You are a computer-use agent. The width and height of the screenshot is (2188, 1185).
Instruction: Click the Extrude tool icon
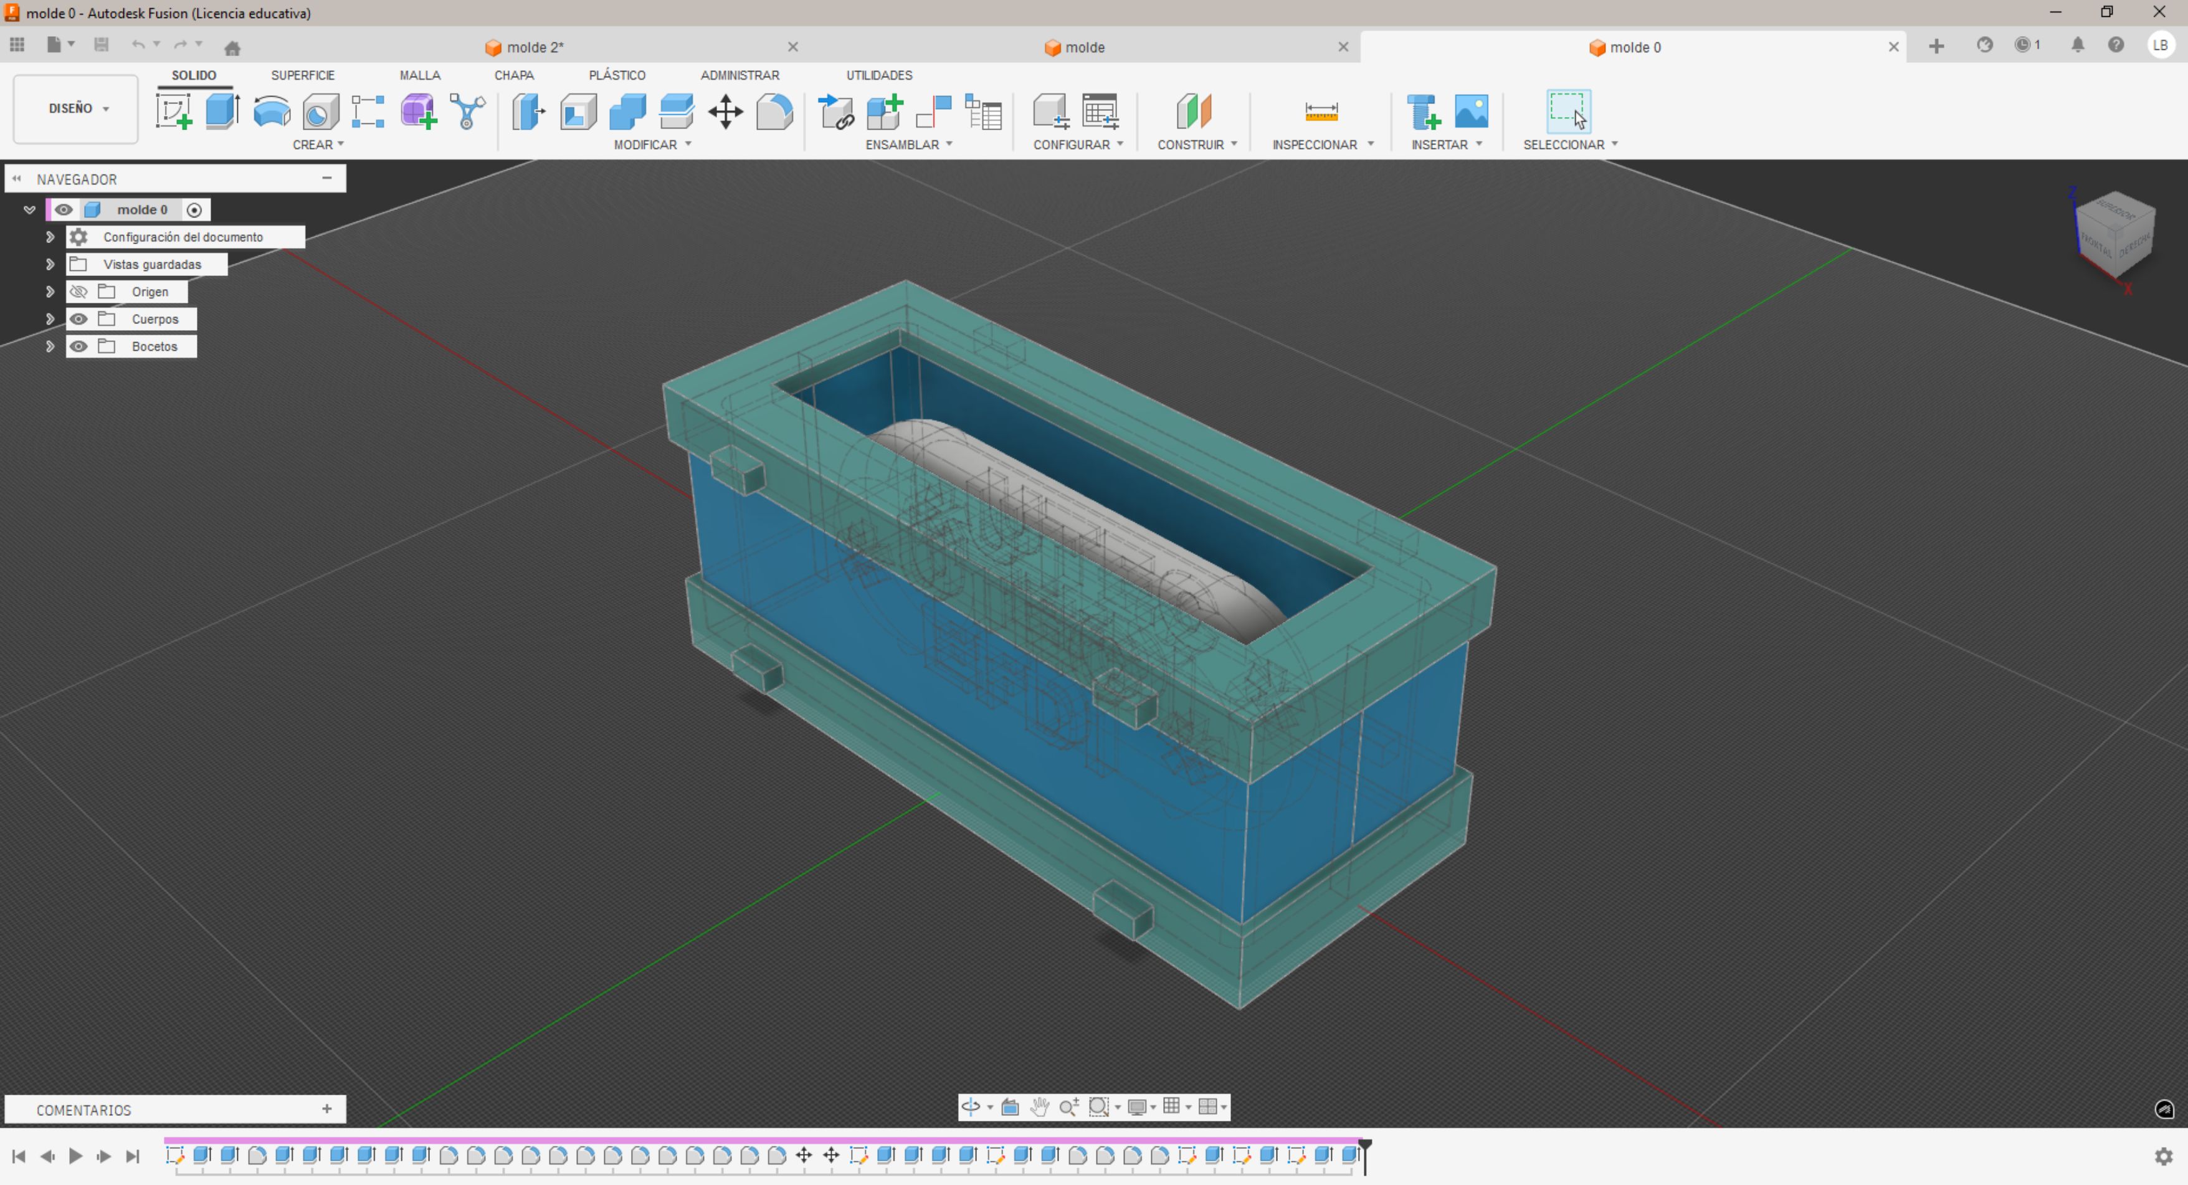click(222, 112)
